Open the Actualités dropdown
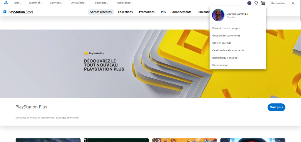 coord(78,3)
